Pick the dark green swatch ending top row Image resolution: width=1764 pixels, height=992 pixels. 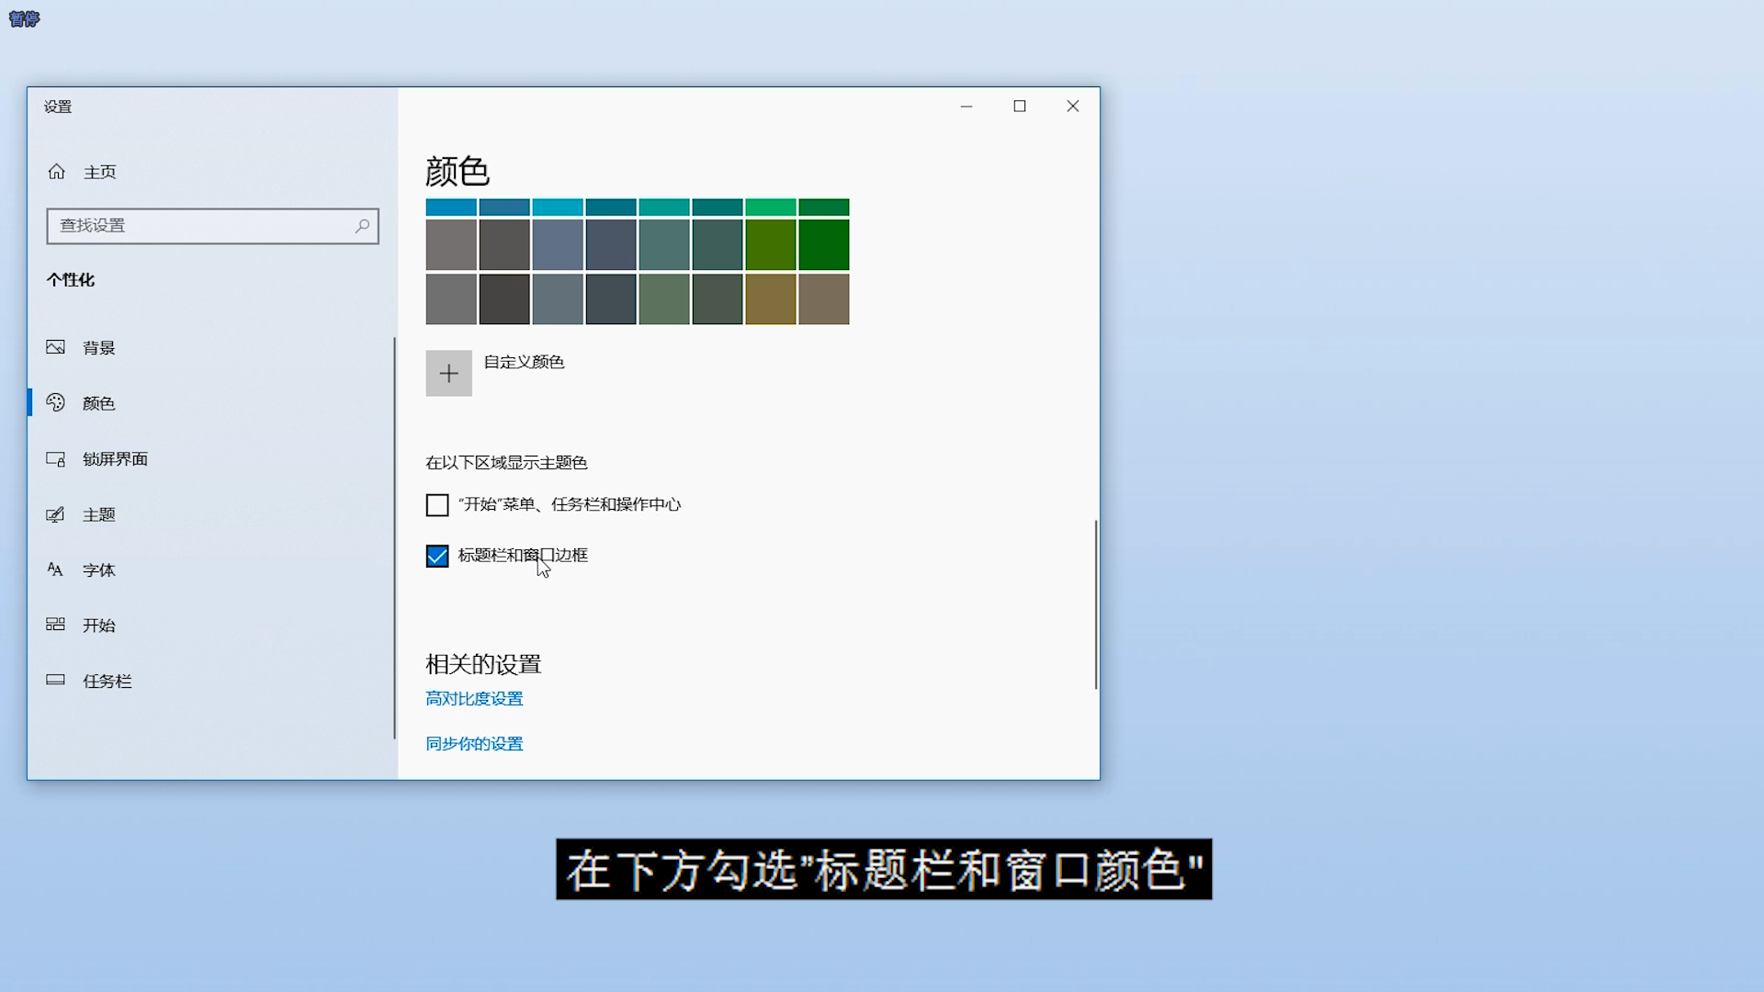click(824, 208)
